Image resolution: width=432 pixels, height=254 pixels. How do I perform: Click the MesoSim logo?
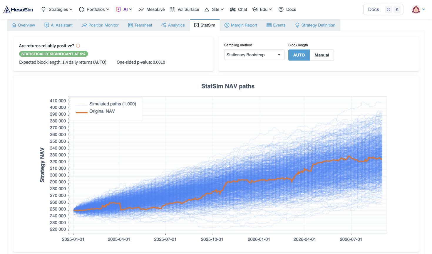[18, 9]
